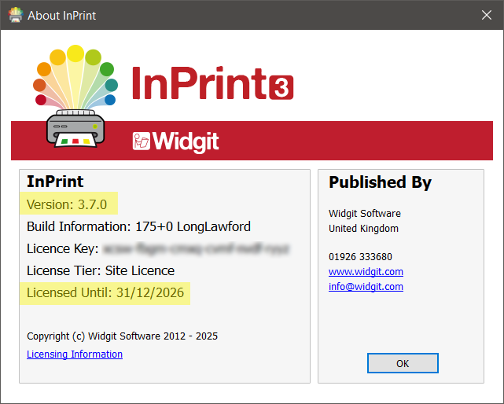Click 'Build Information: 175+0 LongLawford' line

[x=138, y=226]
